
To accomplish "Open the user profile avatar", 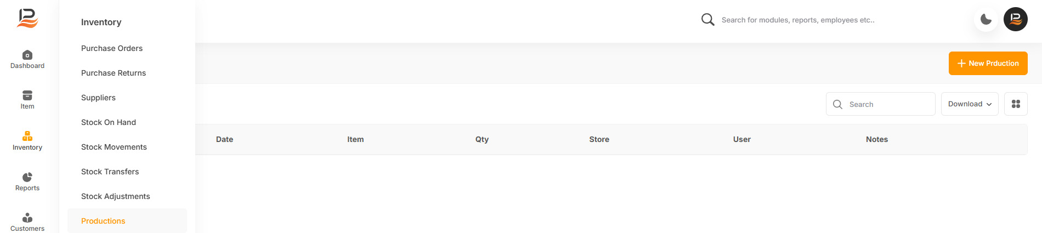I will (1016, 19).
